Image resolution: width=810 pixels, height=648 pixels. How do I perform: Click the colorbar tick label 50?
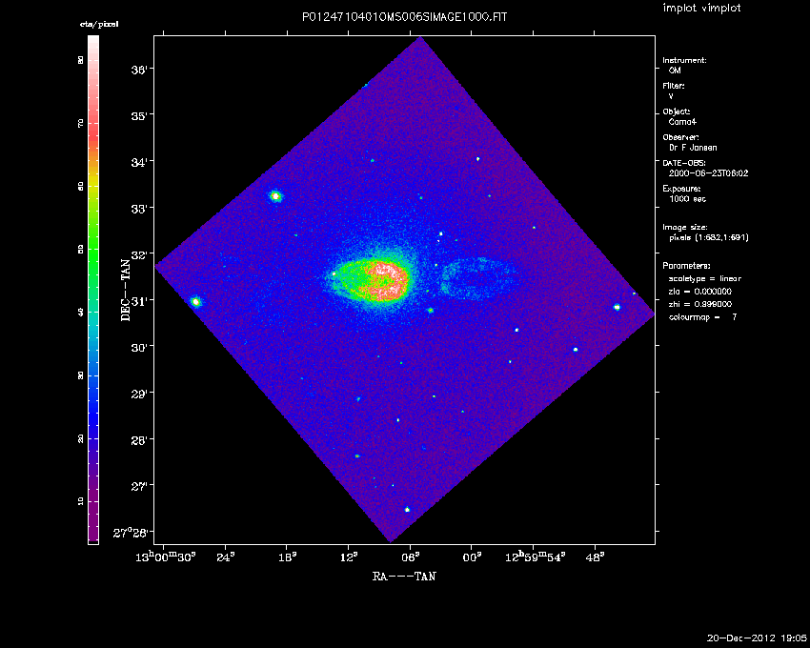click(x=81, y=250)
